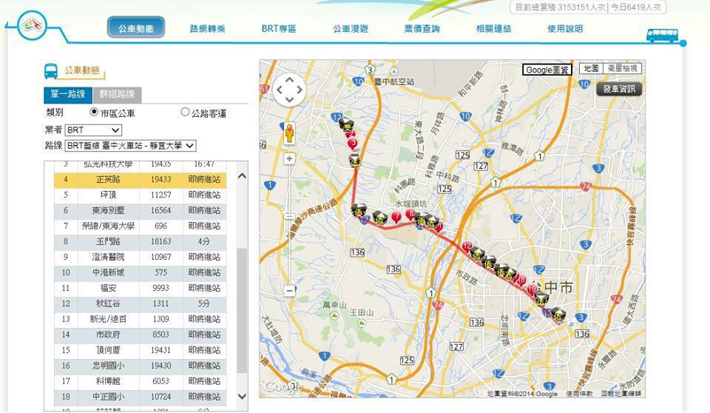Image resolution: width=710 pixels, height=413 pixels.
Task: Select the 公路客運 radio button
Action: coord(185,112)
